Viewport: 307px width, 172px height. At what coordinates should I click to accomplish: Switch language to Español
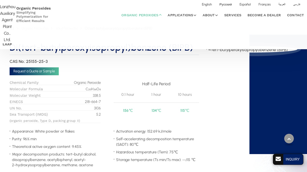[x=245, y=4]
